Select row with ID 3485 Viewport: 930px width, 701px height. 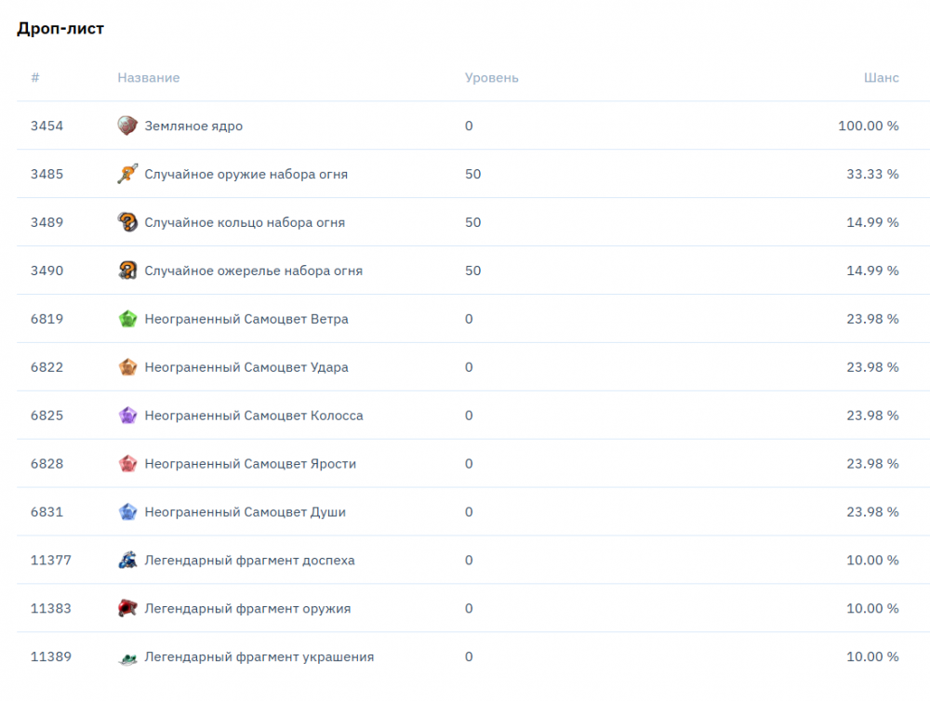coord(46,174)
